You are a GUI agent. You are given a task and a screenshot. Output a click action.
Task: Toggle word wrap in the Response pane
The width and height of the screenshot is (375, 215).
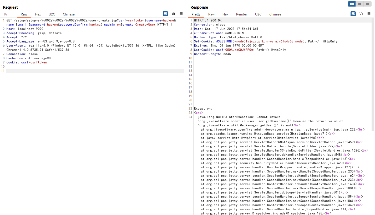353,14
